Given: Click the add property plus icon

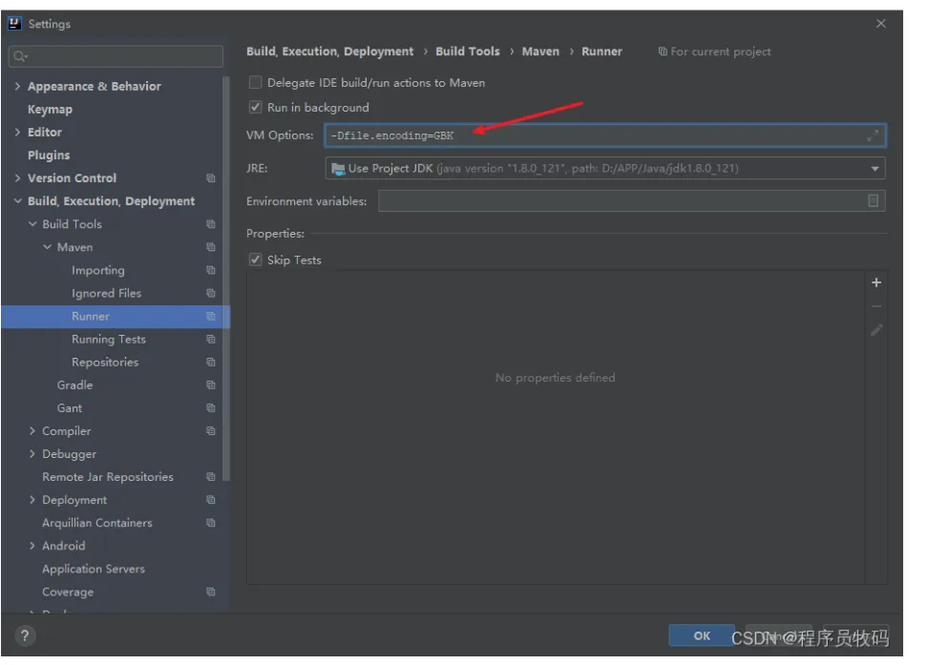Looking at the screenshot, I should (x=875, y=282).
